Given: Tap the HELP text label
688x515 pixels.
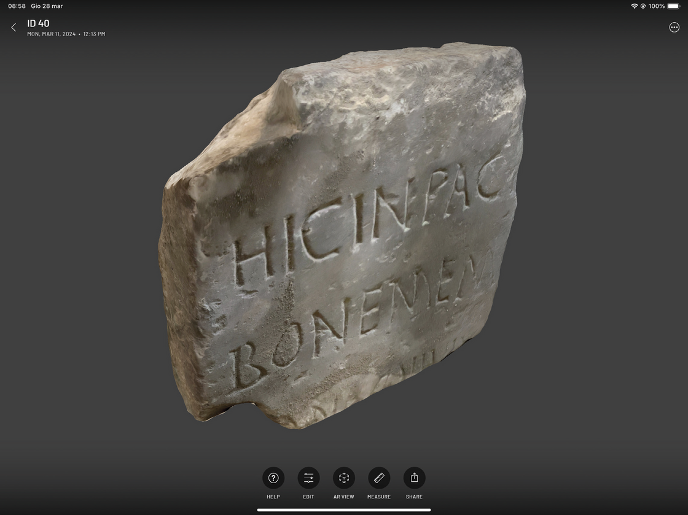Looking at the screenshot, I should [x=273, y=497].
